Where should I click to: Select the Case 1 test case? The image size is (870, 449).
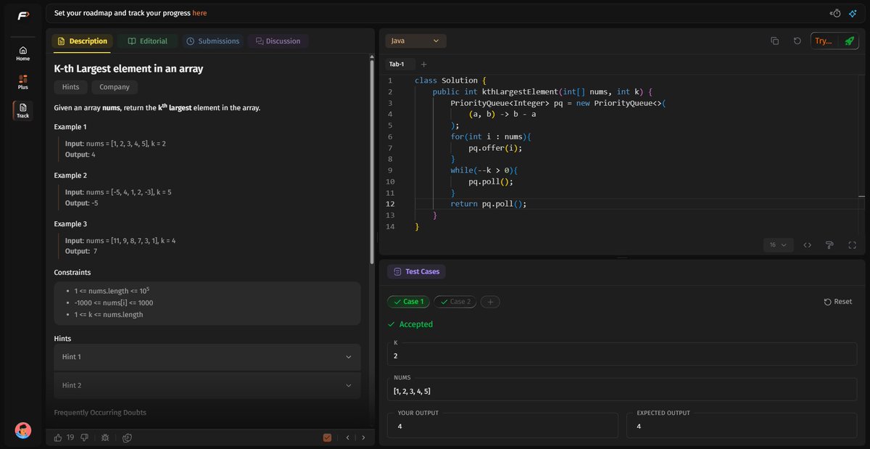click(x=408, y=302)
